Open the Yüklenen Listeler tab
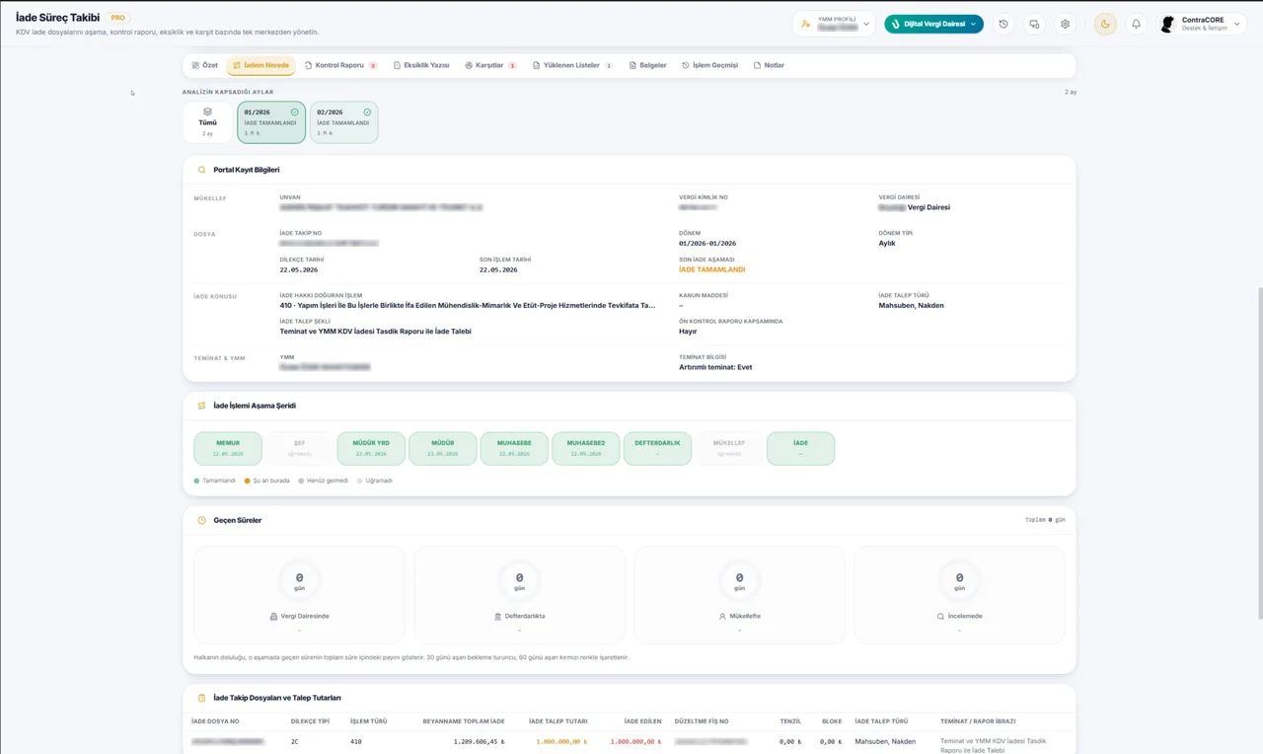Image resolution: width=1263 pixels, height=754 pixels. (572, 65)
